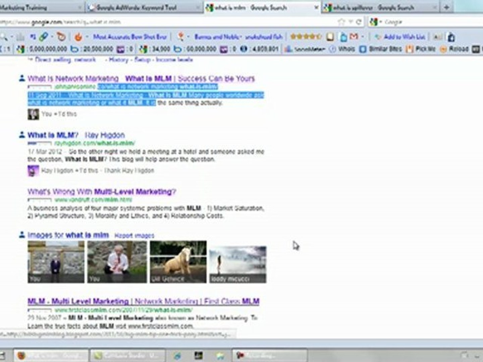Close the 'what is mlm' tab
Image resolution: width=483 pixels, height=362 pixels.
[x=316, y=7]
